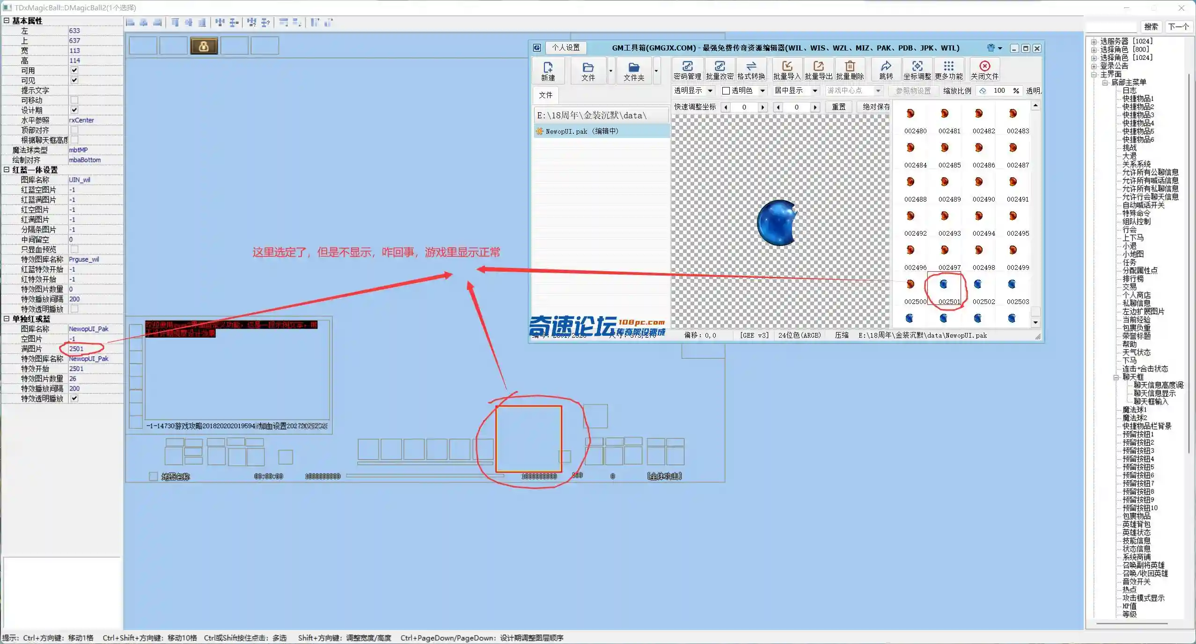
Task: Click the 文件夹 folder icon in GM工具箱
Action: (634, 71)
